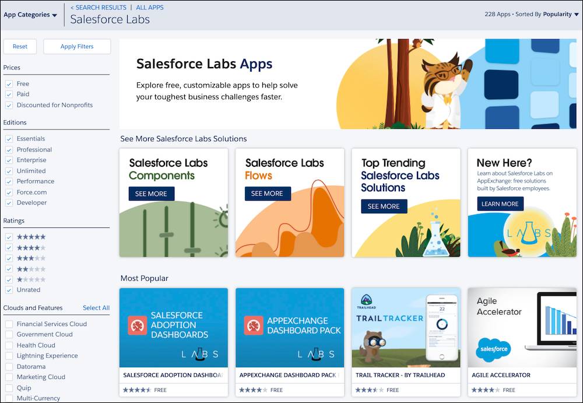Disable the Paid checkbox
The height and width of the screenshot is (403, 583).
(9, 94)
